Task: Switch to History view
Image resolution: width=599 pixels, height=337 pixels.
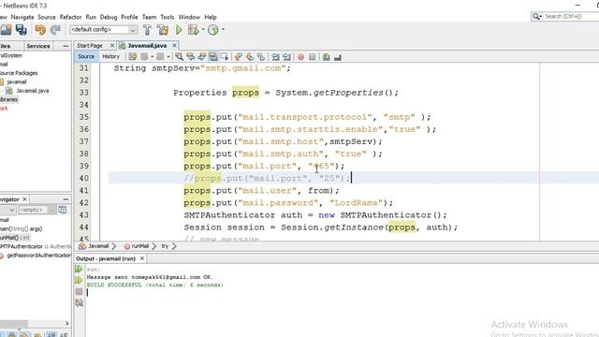Action: [x=111, y=56]
